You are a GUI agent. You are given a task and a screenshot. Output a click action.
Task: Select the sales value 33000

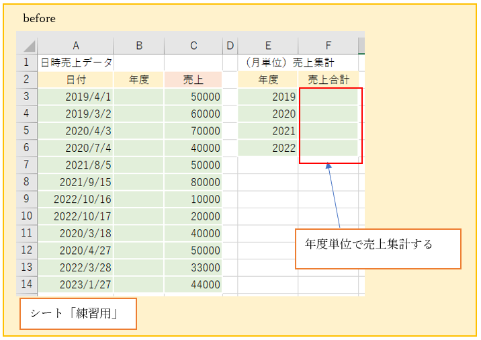click(193, 267)
